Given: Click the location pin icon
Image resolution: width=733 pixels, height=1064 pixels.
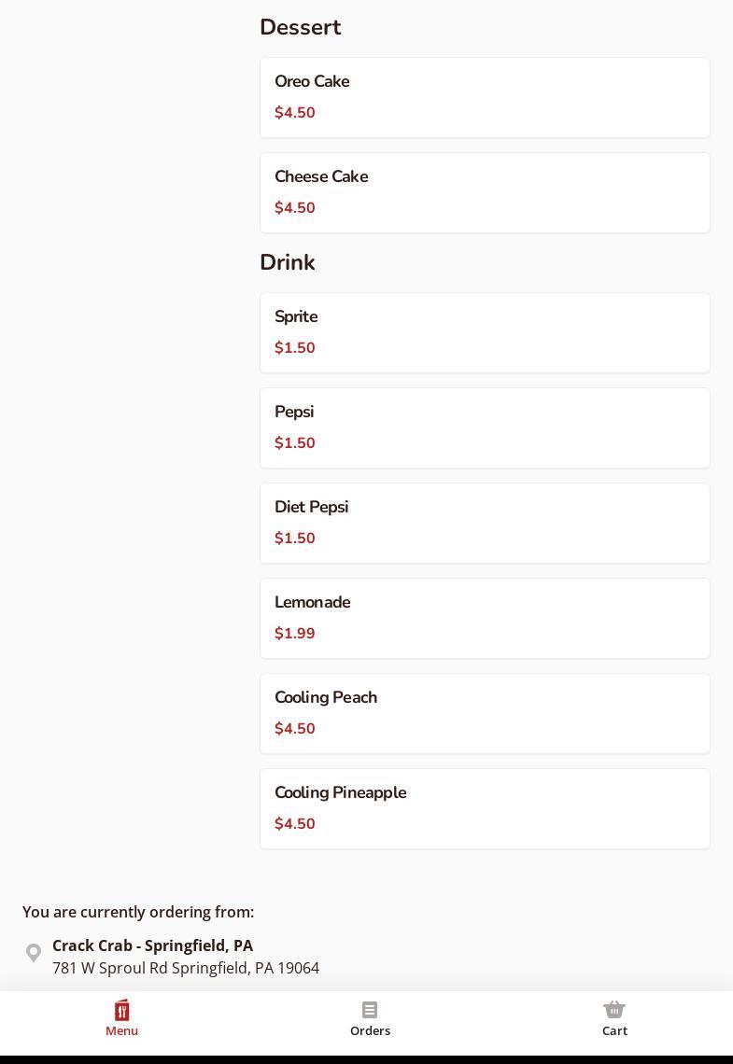Looking at the screenshot, I should click(x=34, y=953).
